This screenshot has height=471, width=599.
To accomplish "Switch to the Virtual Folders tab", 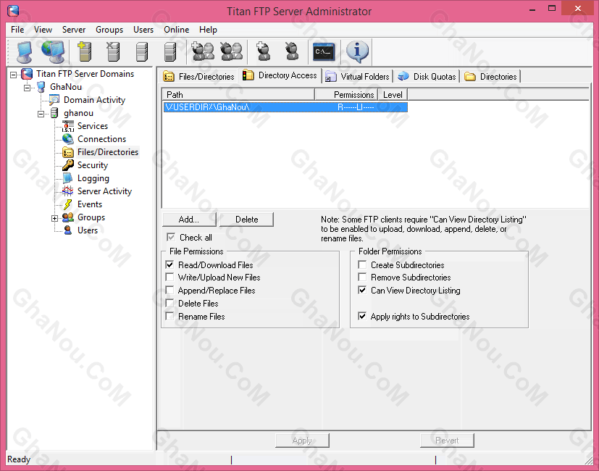I will (358, 77).
